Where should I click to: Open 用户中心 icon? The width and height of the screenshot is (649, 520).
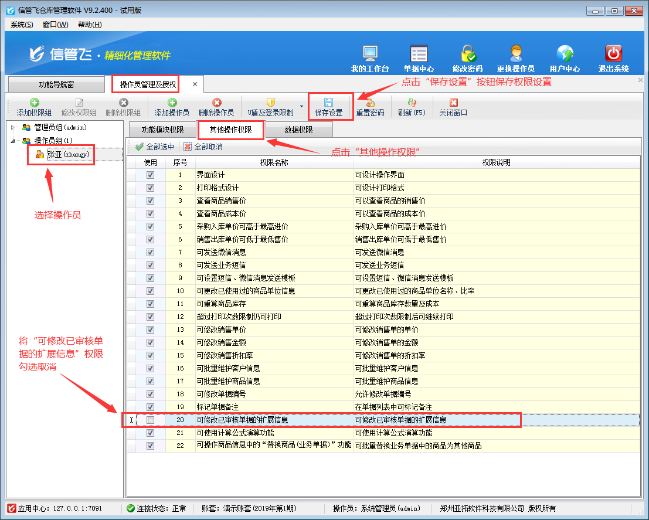point(565,54)
